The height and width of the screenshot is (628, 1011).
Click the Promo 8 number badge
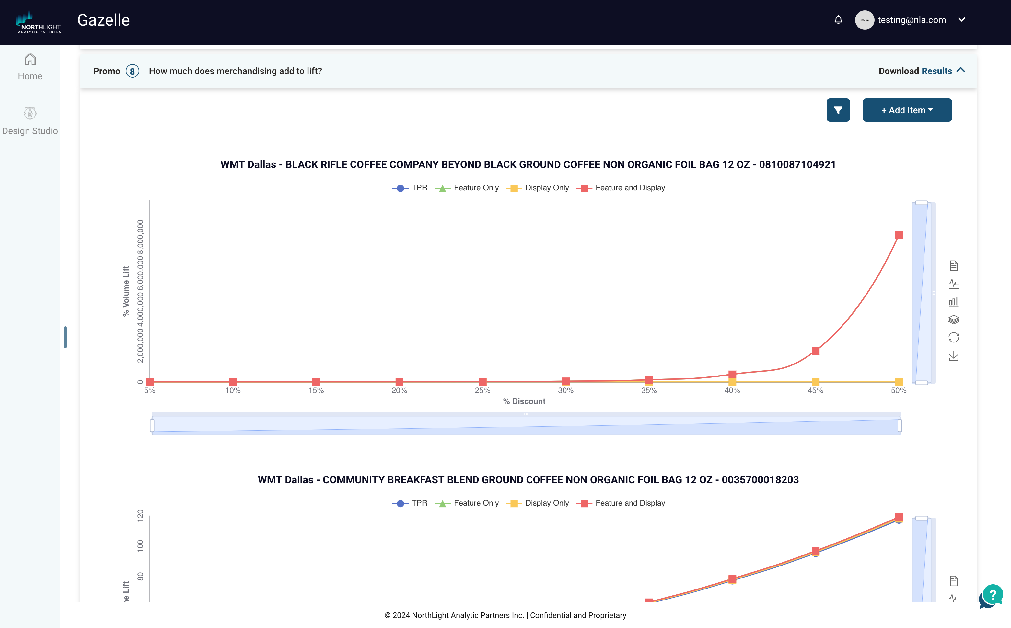(132, 71)
